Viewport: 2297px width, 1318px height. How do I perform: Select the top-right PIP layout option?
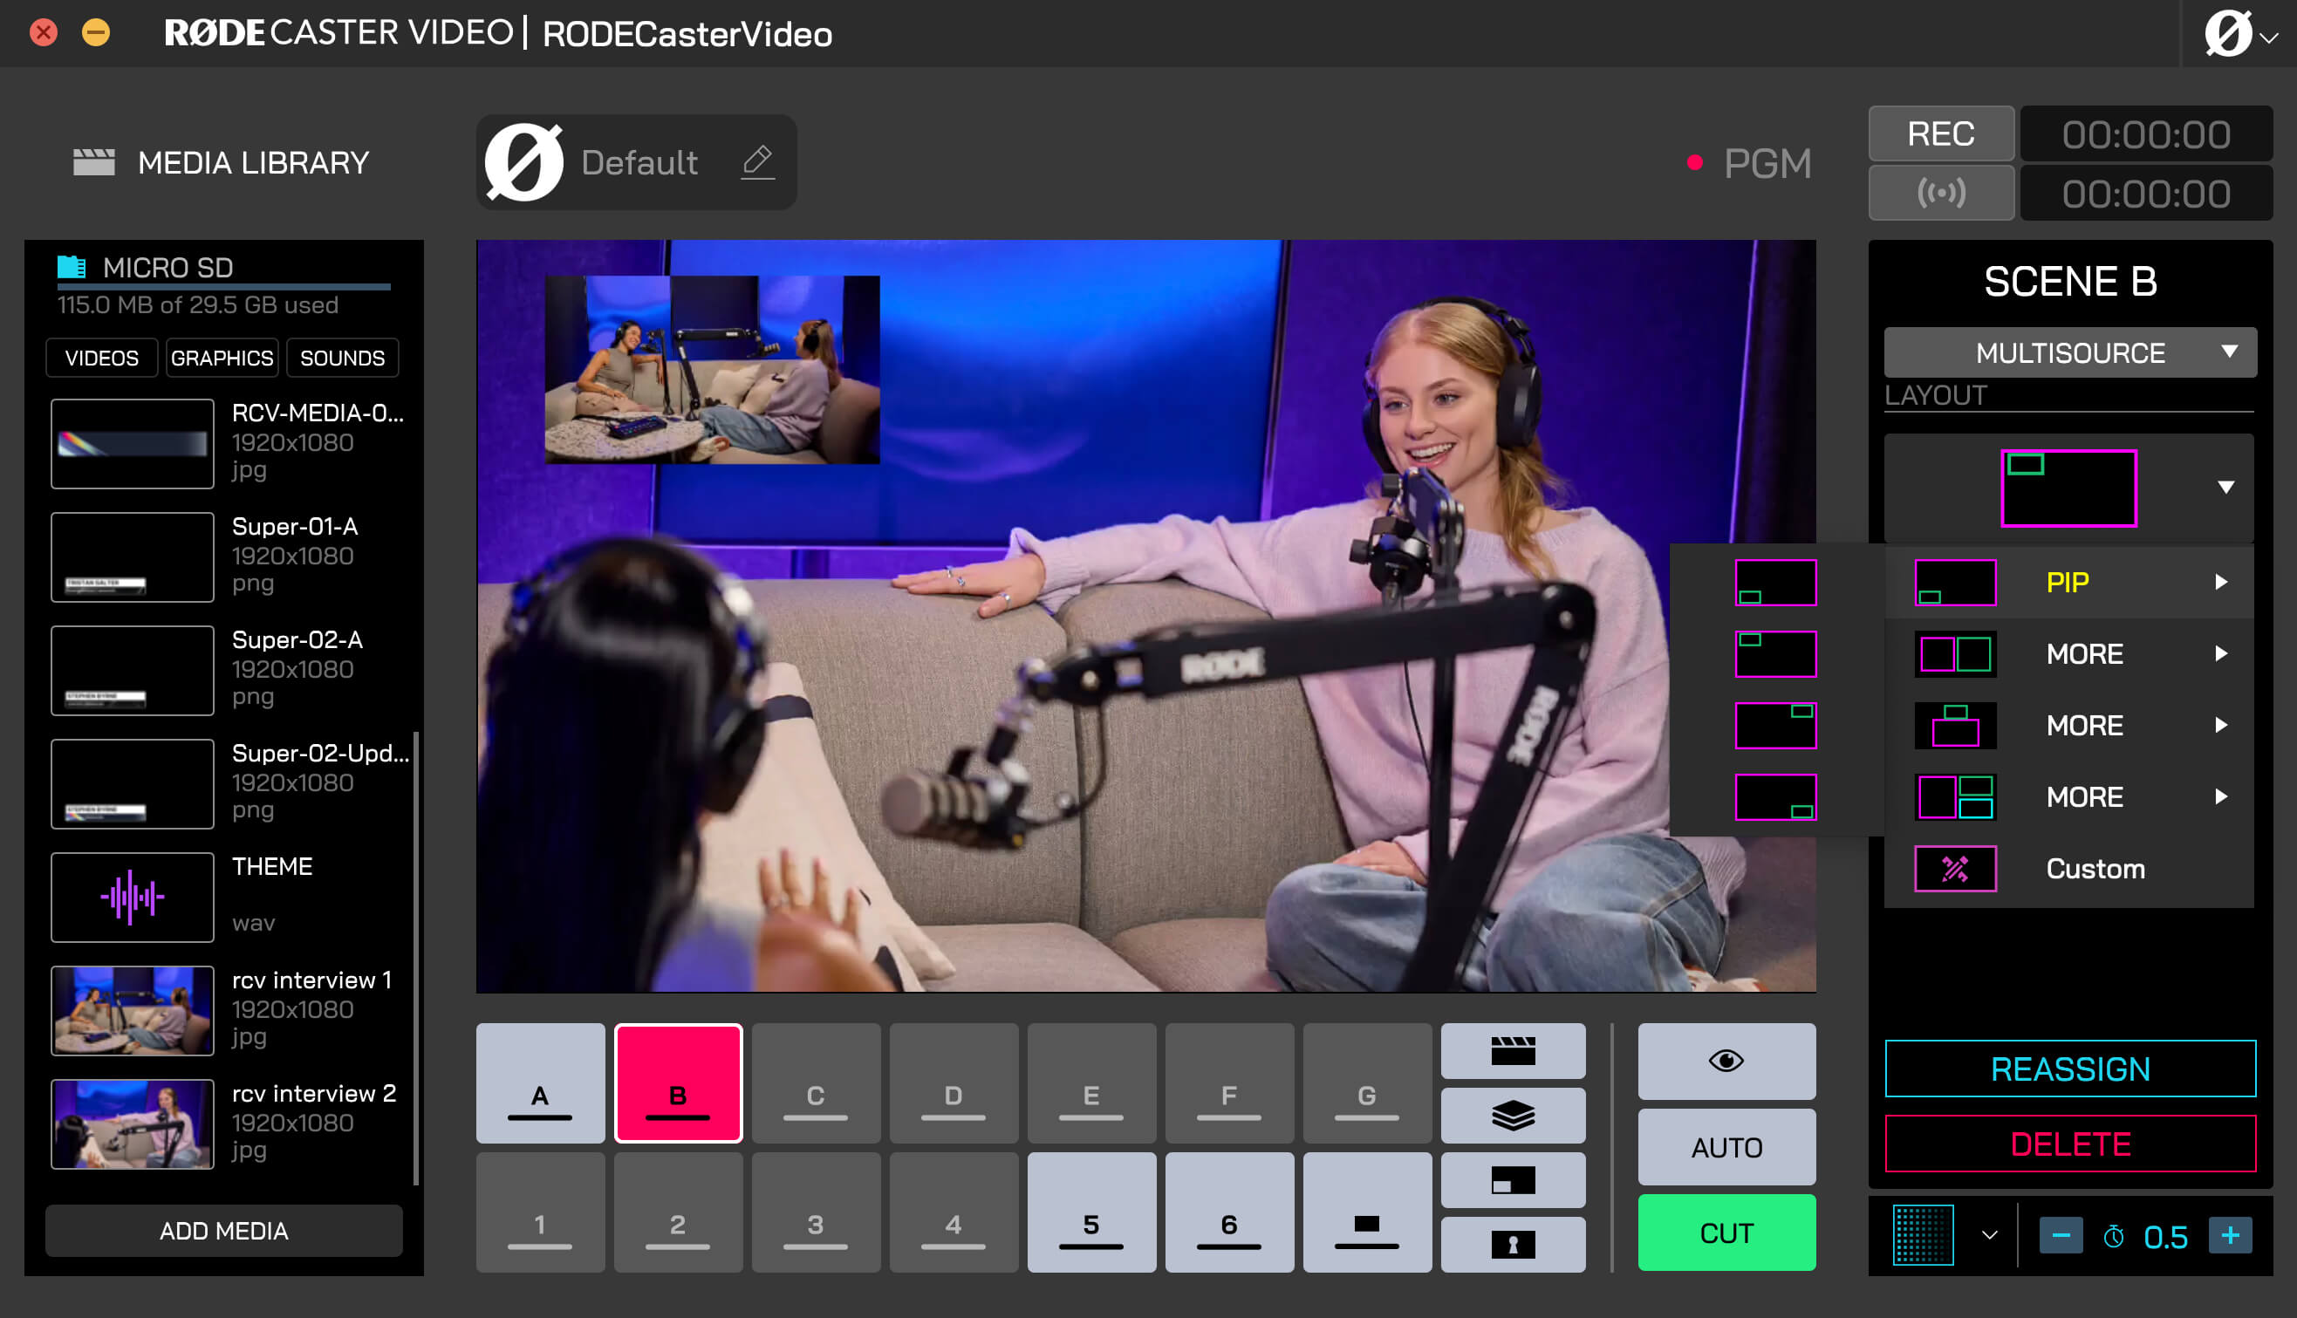coord(1774,725)
